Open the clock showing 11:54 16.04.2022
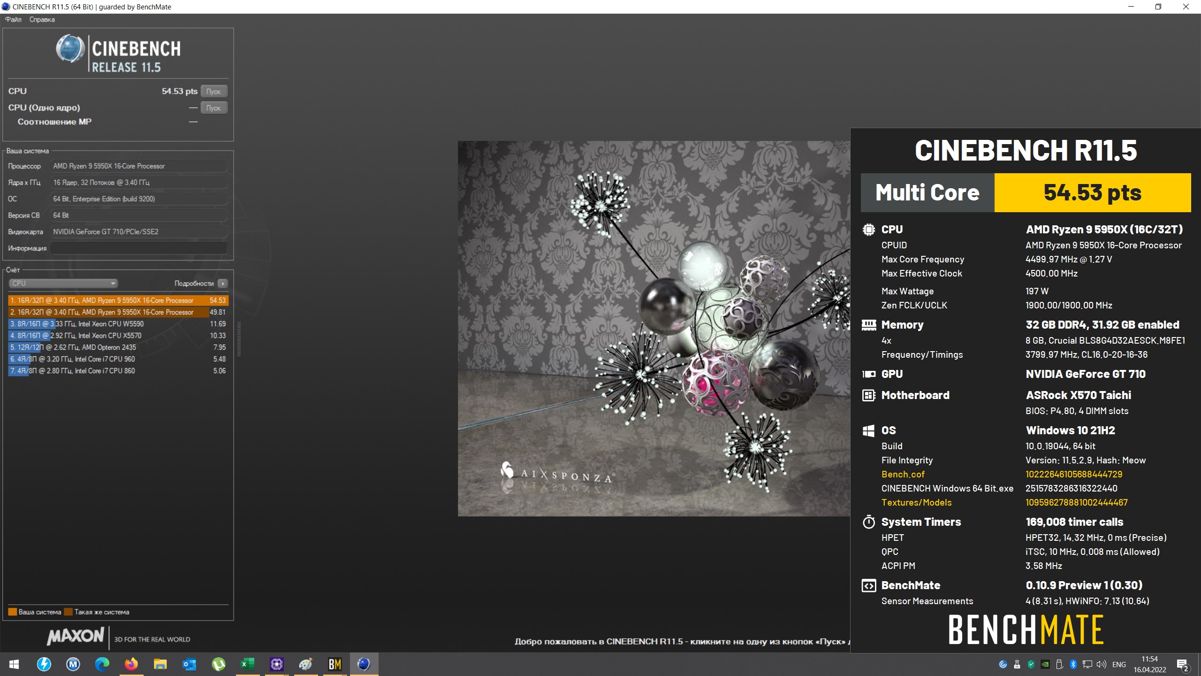 [x=1150, y=664]
